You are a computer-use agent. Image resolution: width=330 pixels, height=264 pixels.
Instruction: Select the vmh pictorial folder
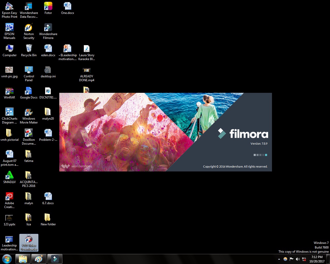coord(10,135)
